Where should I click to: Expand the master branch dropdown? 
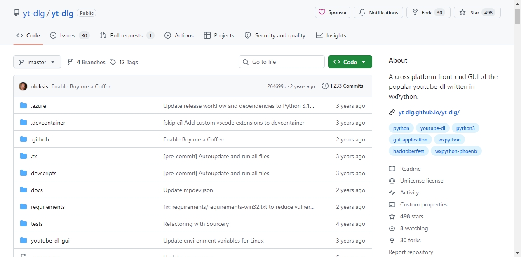[x=37, y=62]
